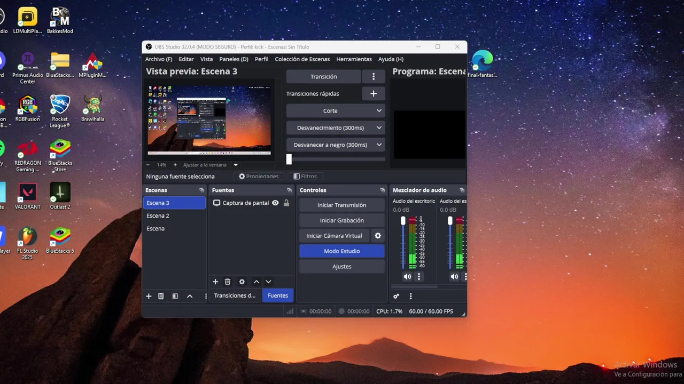
Task: Click the Transición button
Action: point(324,76)
